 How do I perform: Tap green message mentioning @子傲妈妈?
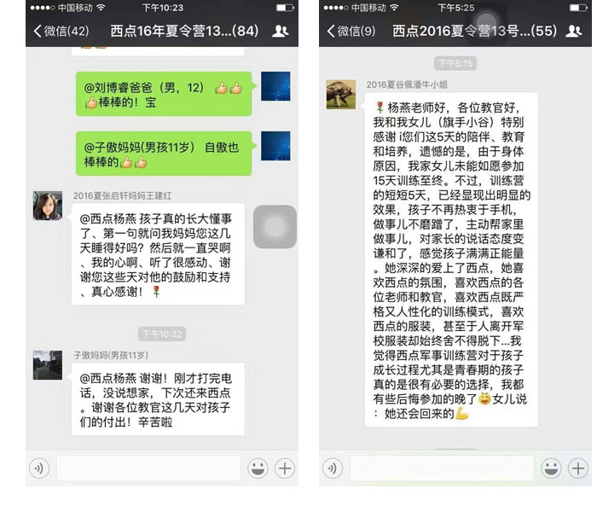click(165, 154)
